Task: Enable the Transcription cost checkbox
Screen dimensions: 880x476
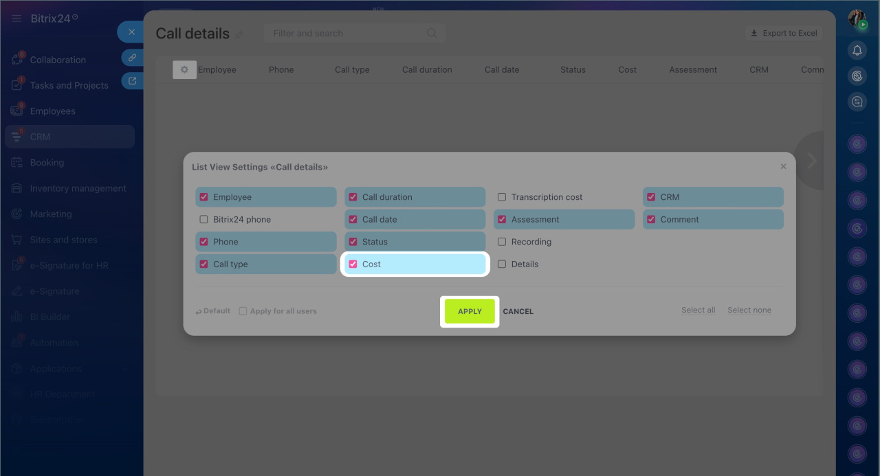Action: (x=502, y=197)
